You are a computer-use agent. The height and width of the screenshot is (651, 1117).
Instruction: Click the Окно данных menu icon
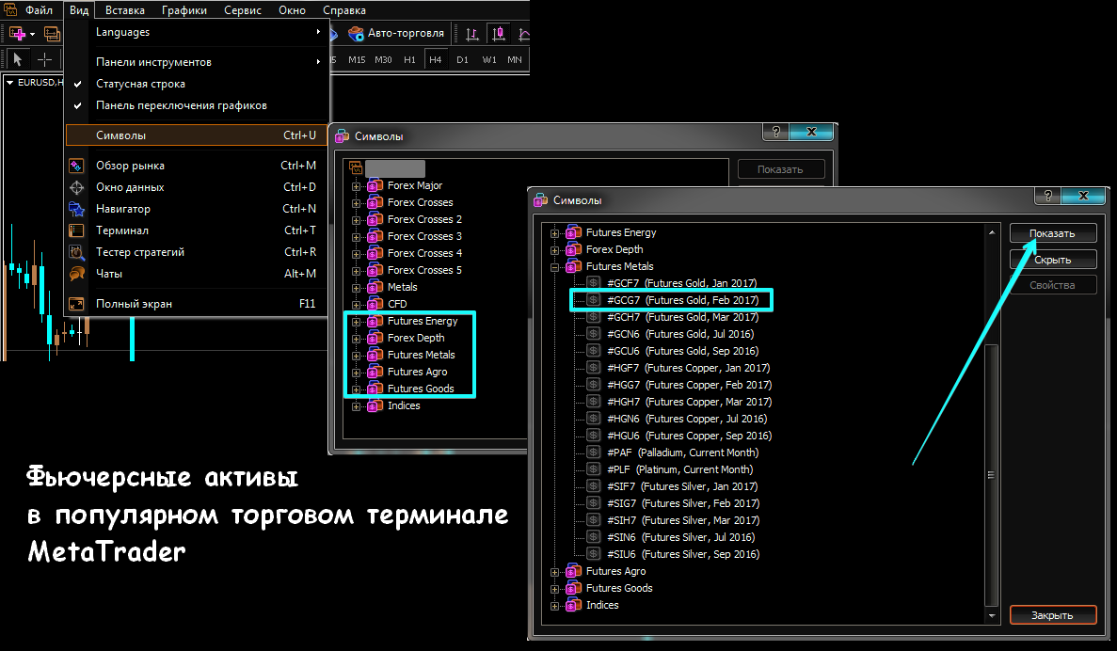point(76,187)
